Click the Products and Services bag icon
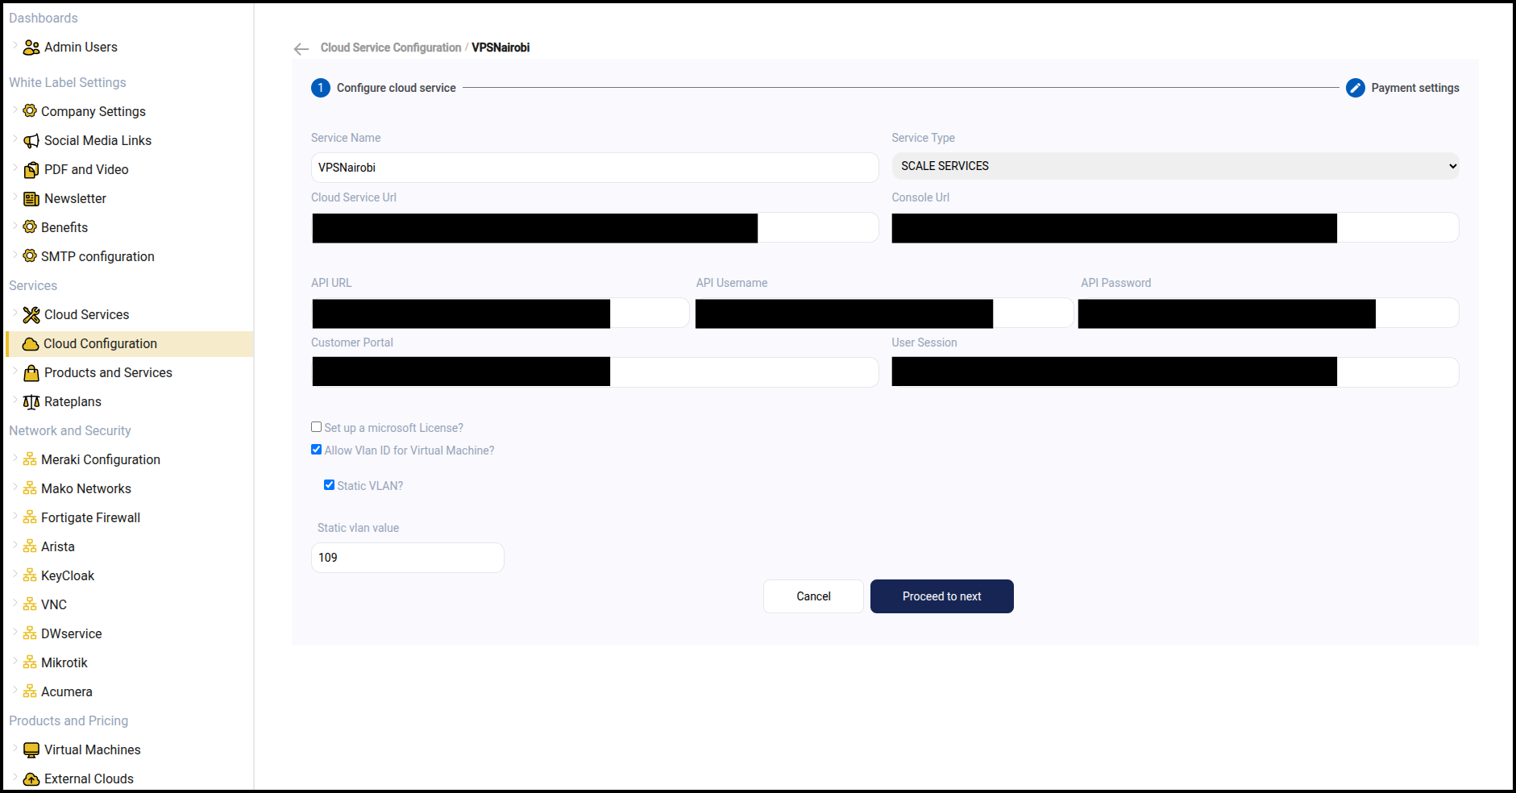 pos(31,373)
